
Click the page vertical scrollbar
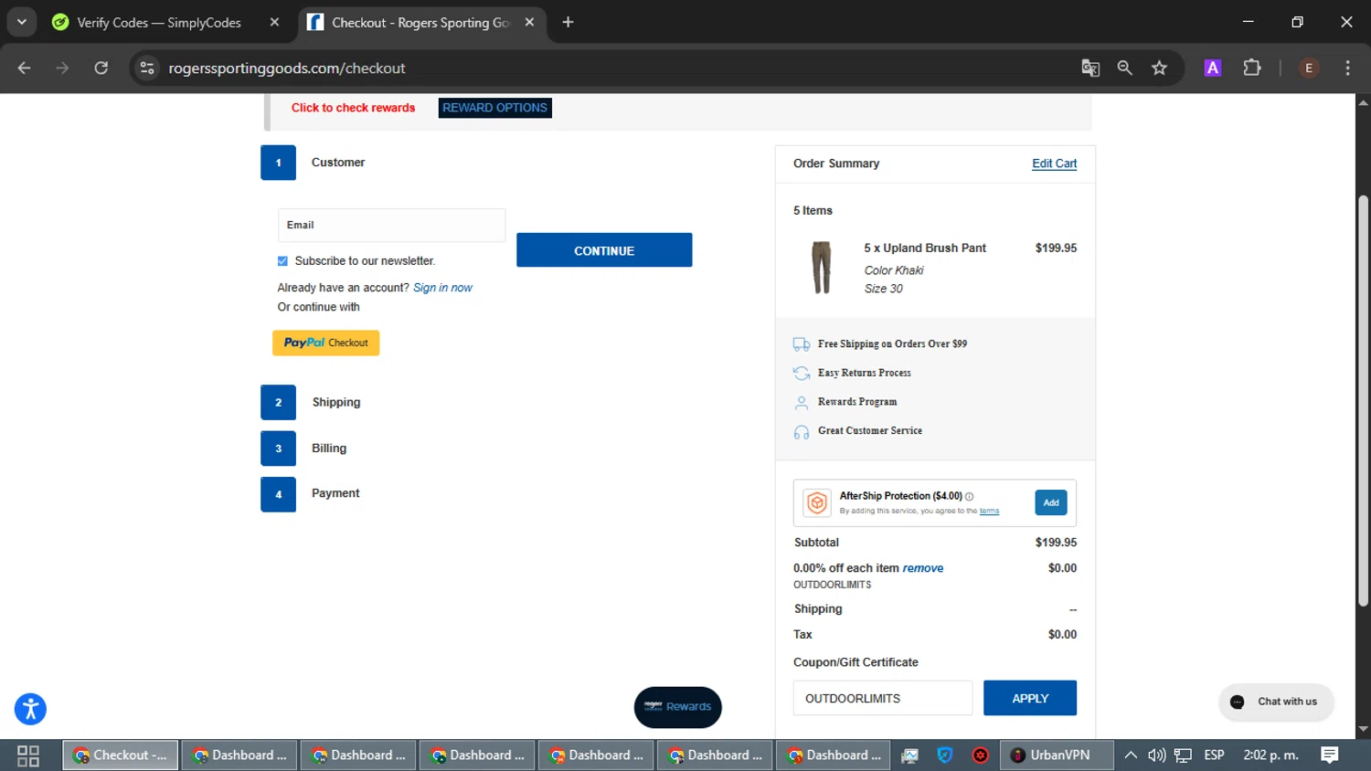click(x=1363, y=400)
